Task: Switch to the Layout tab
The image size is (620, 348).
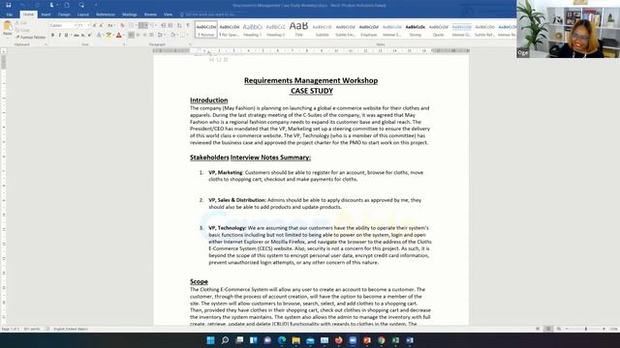Action: [x=83, y=14]
